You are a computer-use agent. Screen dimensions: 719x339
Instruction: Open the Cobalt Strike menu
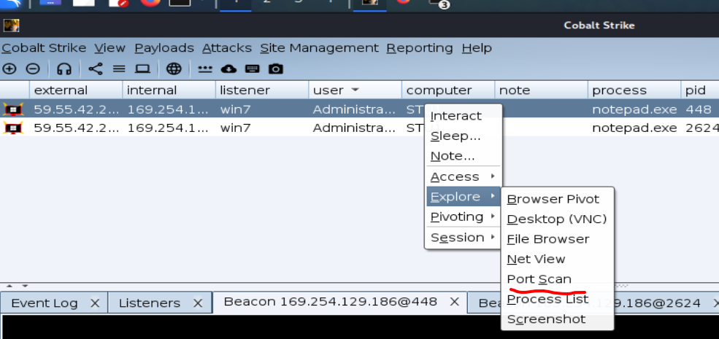pyautogui.click(x=44, y=48)
